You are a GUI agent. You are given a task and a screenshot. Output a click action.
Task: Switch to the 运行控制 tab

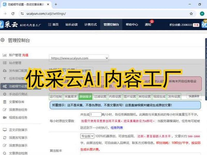pos(56,97)
